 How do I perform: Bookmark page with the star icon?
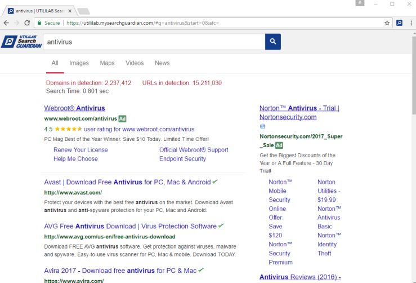click(387, 23)
